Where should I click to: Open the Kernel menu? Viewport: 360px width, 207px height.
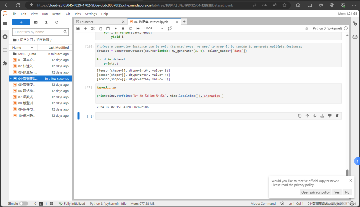[x=57, y=14]
